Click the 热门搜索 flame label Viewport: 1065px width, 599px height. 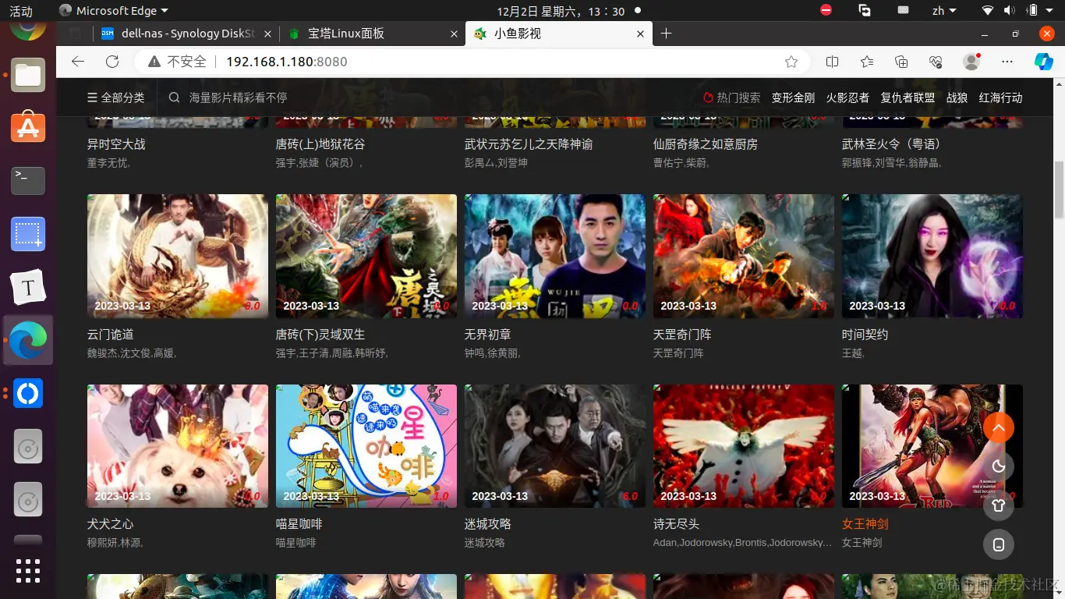coord(731,97)
